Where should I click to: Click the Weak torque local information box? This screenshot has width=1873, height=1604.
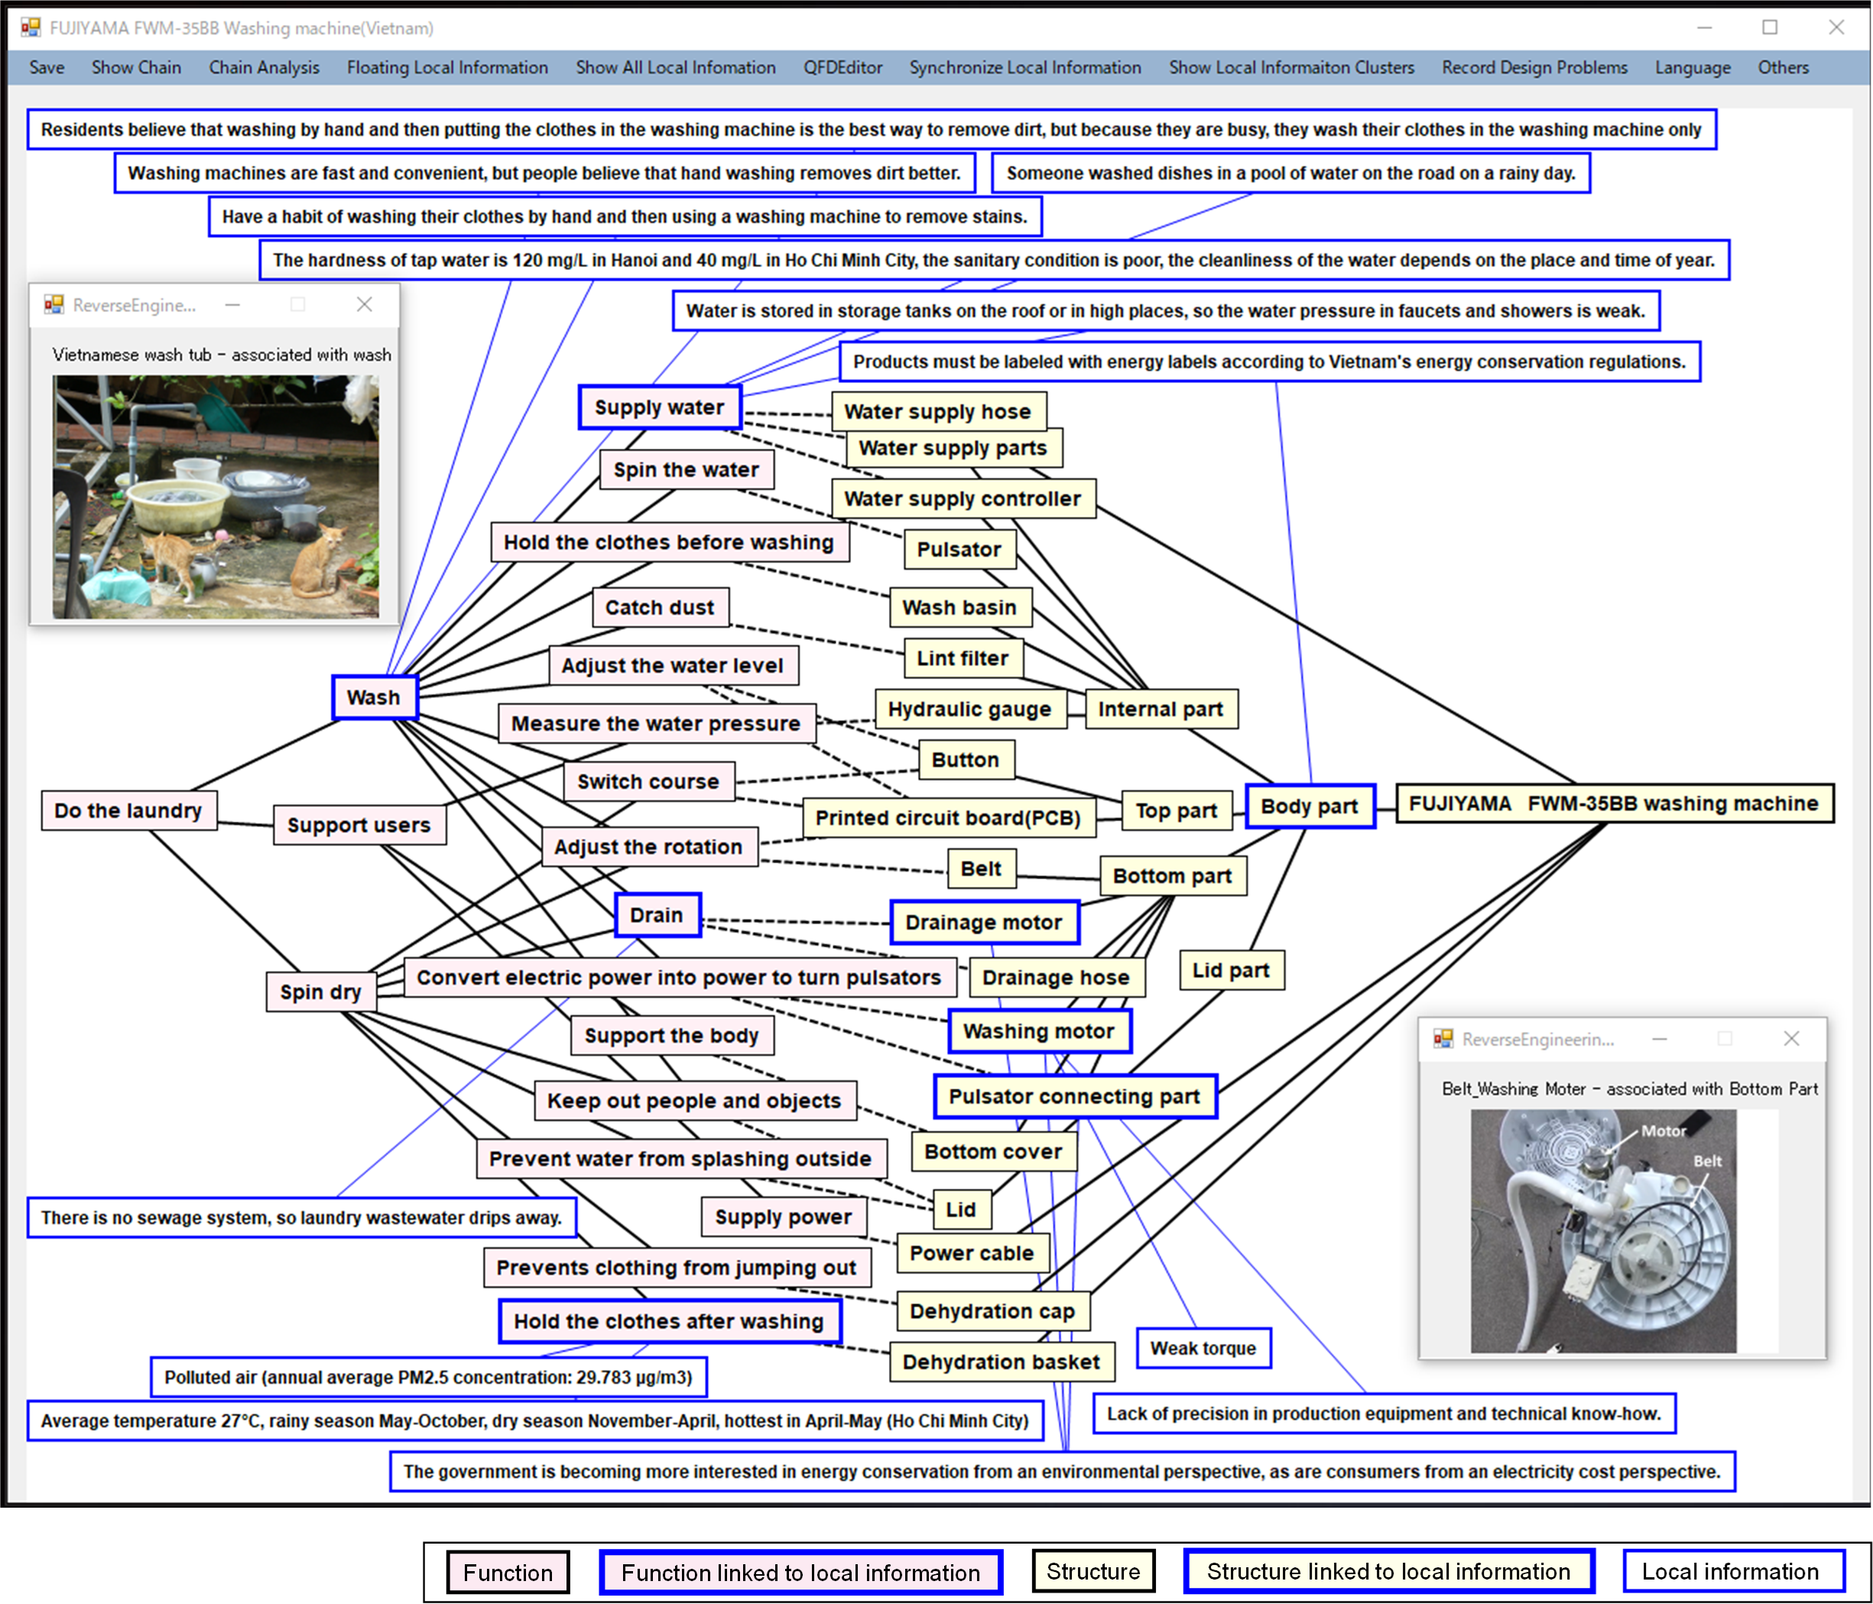click(1203, 1348)
